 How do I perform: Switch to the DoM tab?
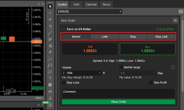click(x=76, y=4)
